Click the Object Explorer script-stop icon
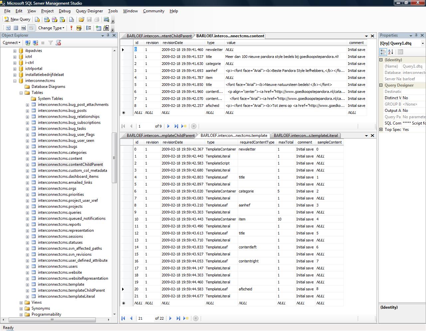This screenshot has width=426, height=331. tap(59, 43)
